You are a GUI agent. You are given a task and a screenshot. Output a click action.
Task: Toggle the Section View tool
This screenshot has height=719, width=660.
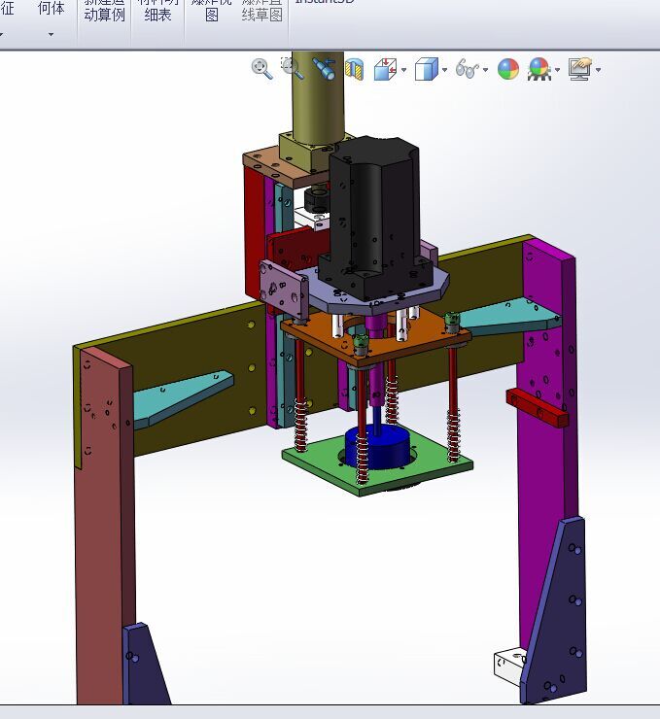coord(355,69)
